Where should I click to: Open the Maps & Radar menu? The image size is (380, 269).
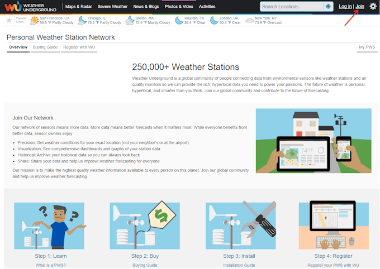[x=79, y=7]
